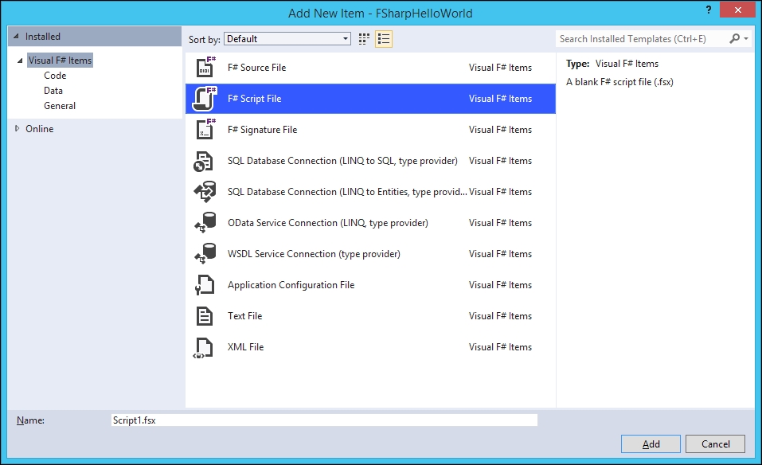Collapse the Installed section
Screen dimensions: 762x465
point(16,37)
